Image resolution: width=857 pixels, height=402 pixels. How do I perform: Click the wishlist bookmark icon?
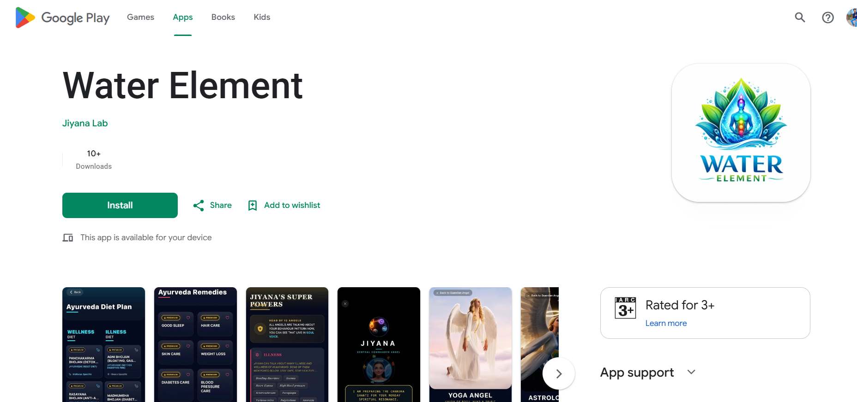click(x=253, y=206)
